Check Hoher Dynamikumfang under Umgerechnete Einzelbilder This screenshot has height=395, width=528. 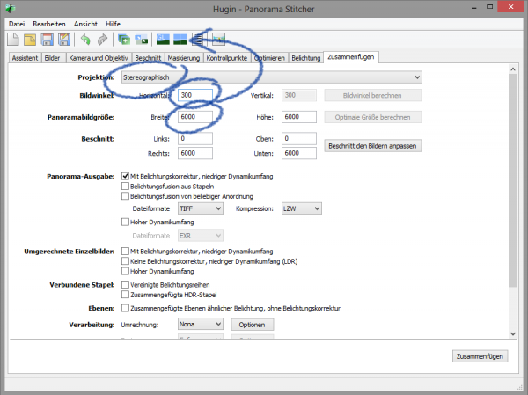click(125, 271)
